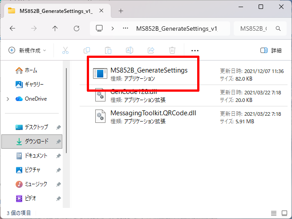Click the Delete trash icon
Viewport: 292px width, 219px height.
(172, 50)
